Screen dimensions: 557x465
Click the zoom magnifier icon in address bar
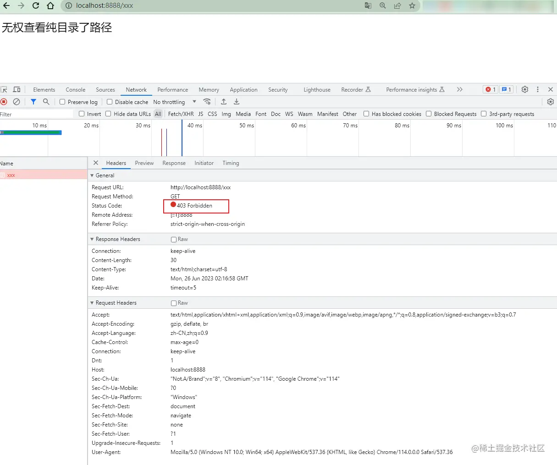[x=383, y=5]
